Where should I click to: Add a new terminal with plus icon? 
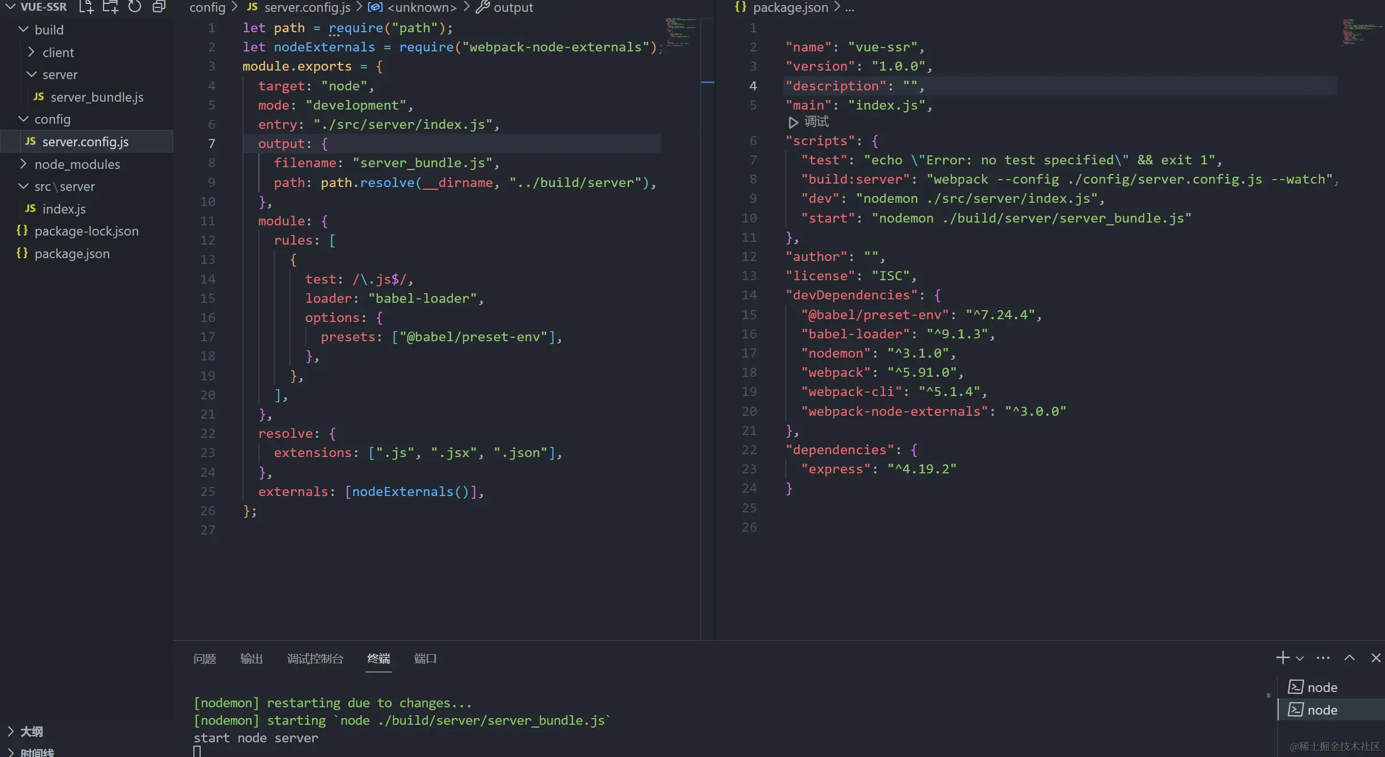[1282, 658]
